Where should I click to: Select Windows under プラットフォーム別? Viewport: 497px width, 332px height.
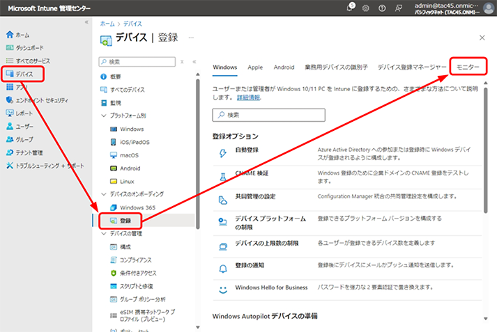point(127,129)
